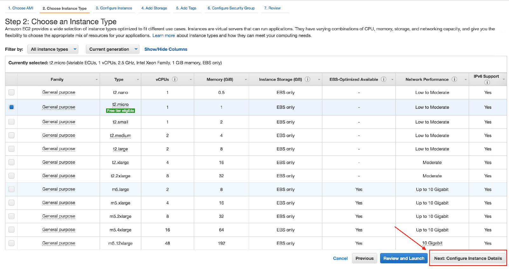Select the t2.large instance checkbox
509x269 pixels.
[x=11, y=149]
